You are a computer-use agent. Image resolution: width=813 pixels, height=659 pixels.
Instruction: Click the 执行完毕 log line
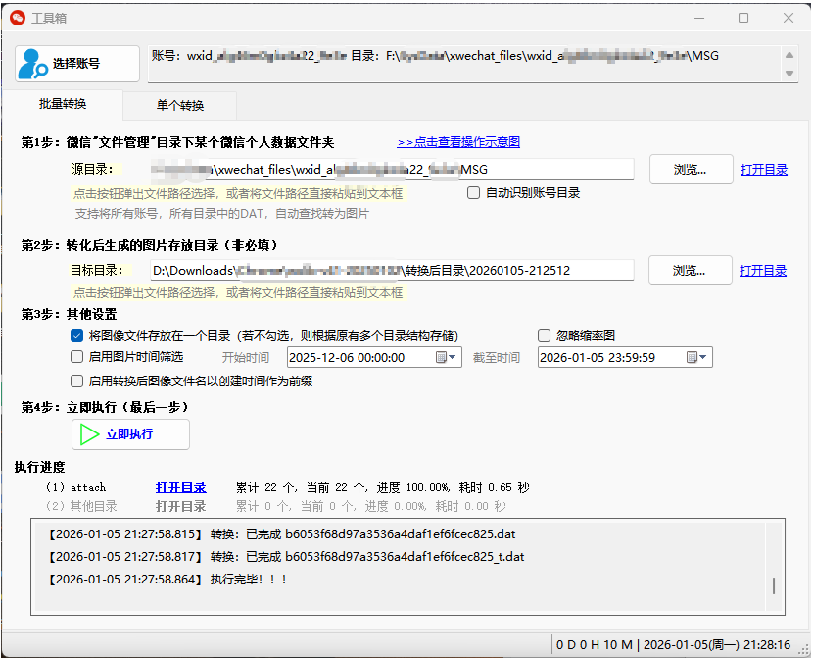coord(168,580)
